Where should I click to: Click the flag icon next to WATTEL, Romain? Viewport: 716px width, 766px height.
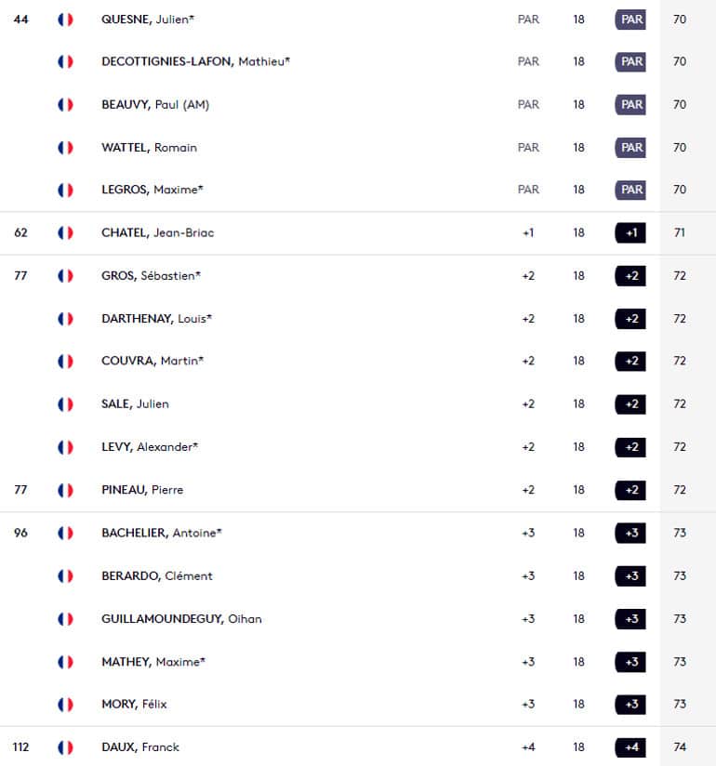coord(65,148)
